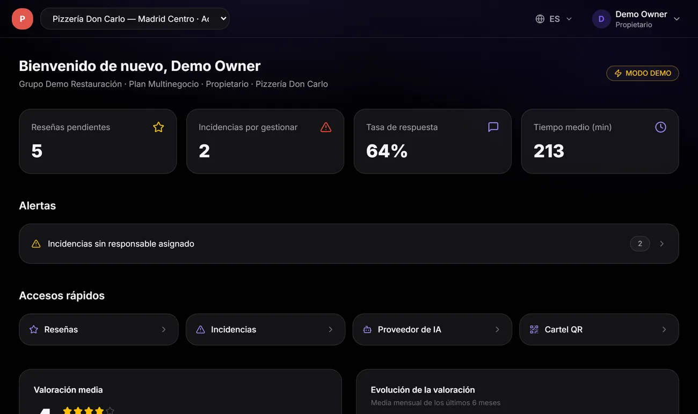This screenshot has height=414, width=698.
Task: Open the Incidencias sin responsable asignado alert
Action: (349, 244)
